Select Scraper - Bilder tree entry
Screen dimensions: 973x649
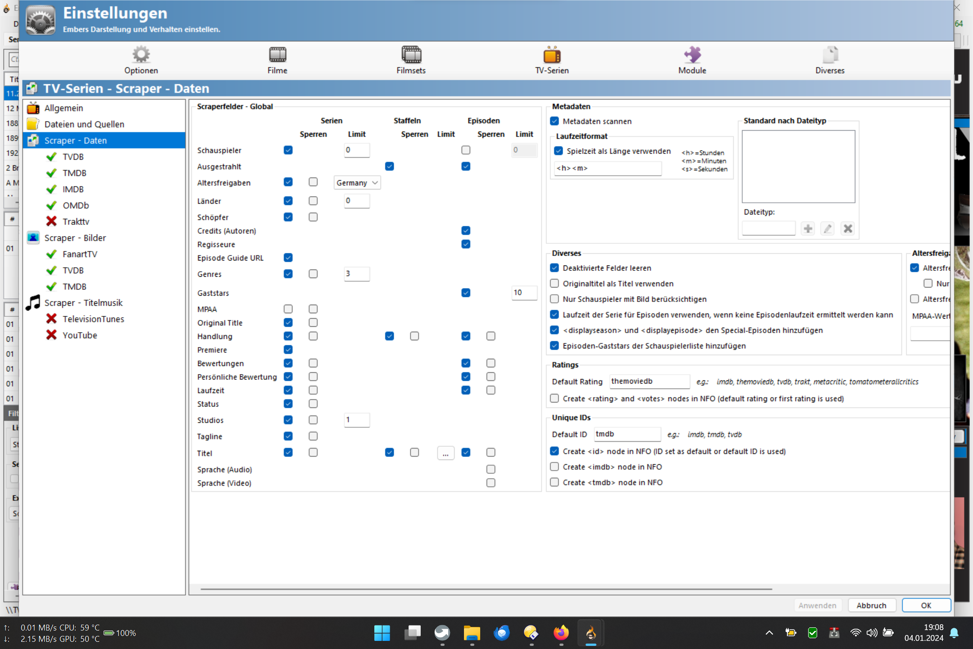tap(75, 238)
